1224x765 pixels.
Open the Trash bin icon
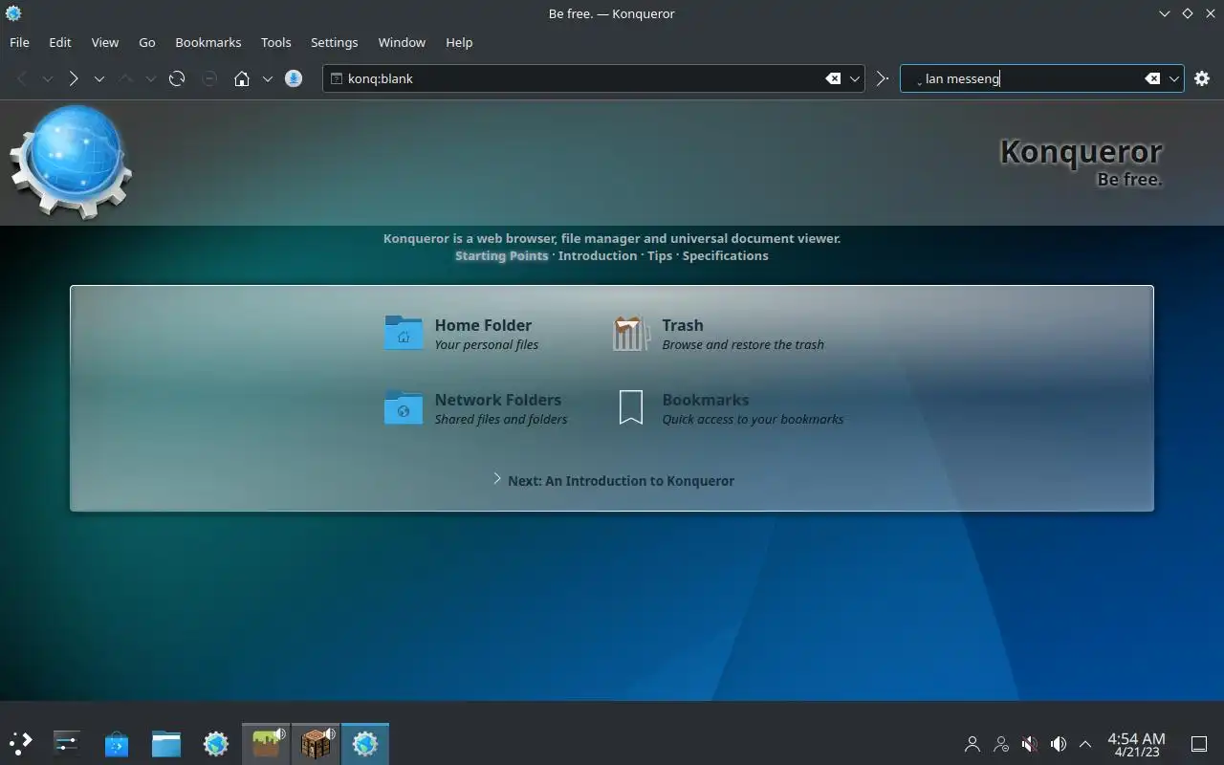click(631, 333)
